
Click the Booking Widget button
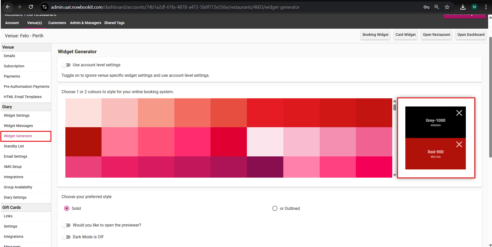tap(375, 35)
